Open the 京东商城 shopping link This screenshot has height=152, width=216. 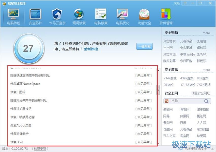(186, 48)
